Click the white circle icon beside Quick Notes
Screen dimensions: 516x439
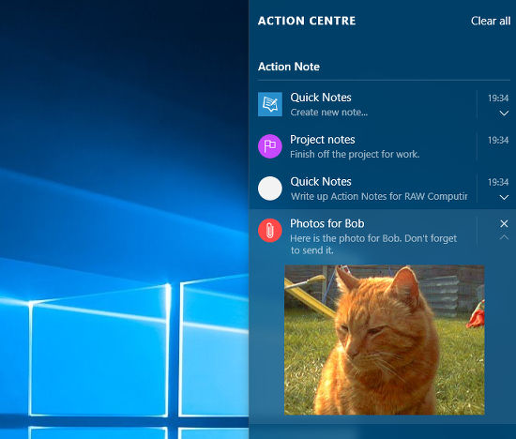[x=270, y=189]
